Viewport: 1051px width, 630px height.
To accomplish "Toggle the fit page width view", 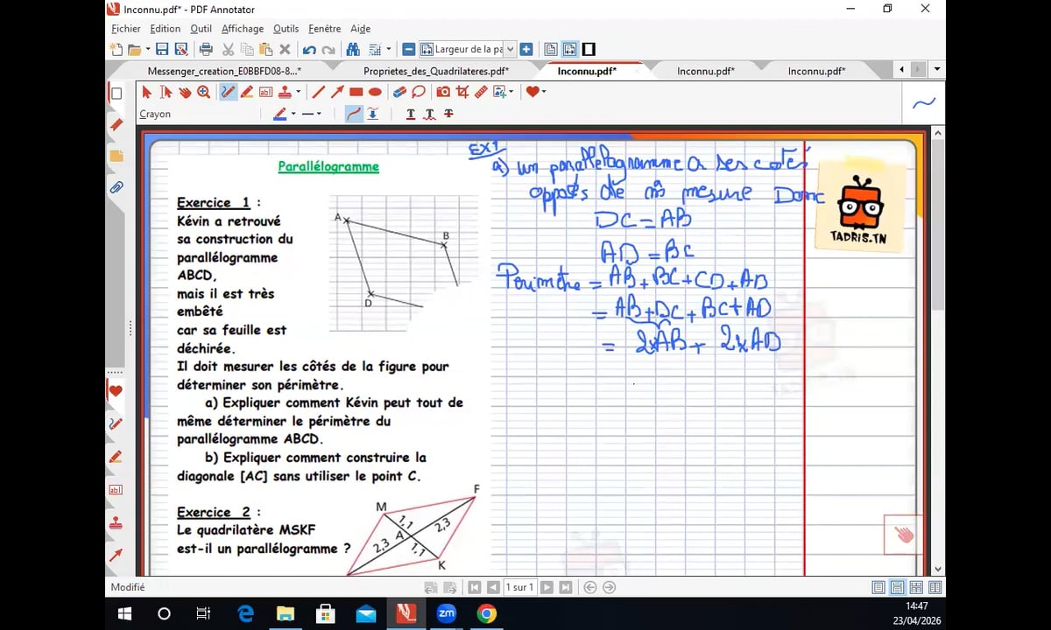I will click(x=569, y=50).
